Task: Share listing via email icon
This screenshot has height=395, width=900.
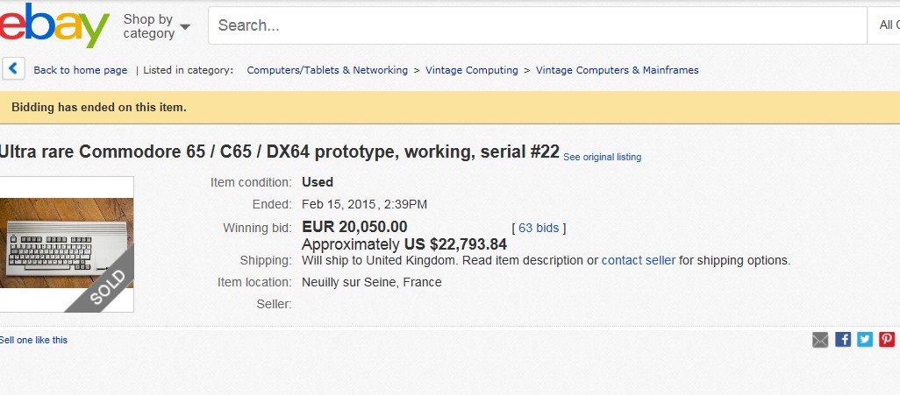Action: (820, 340)
